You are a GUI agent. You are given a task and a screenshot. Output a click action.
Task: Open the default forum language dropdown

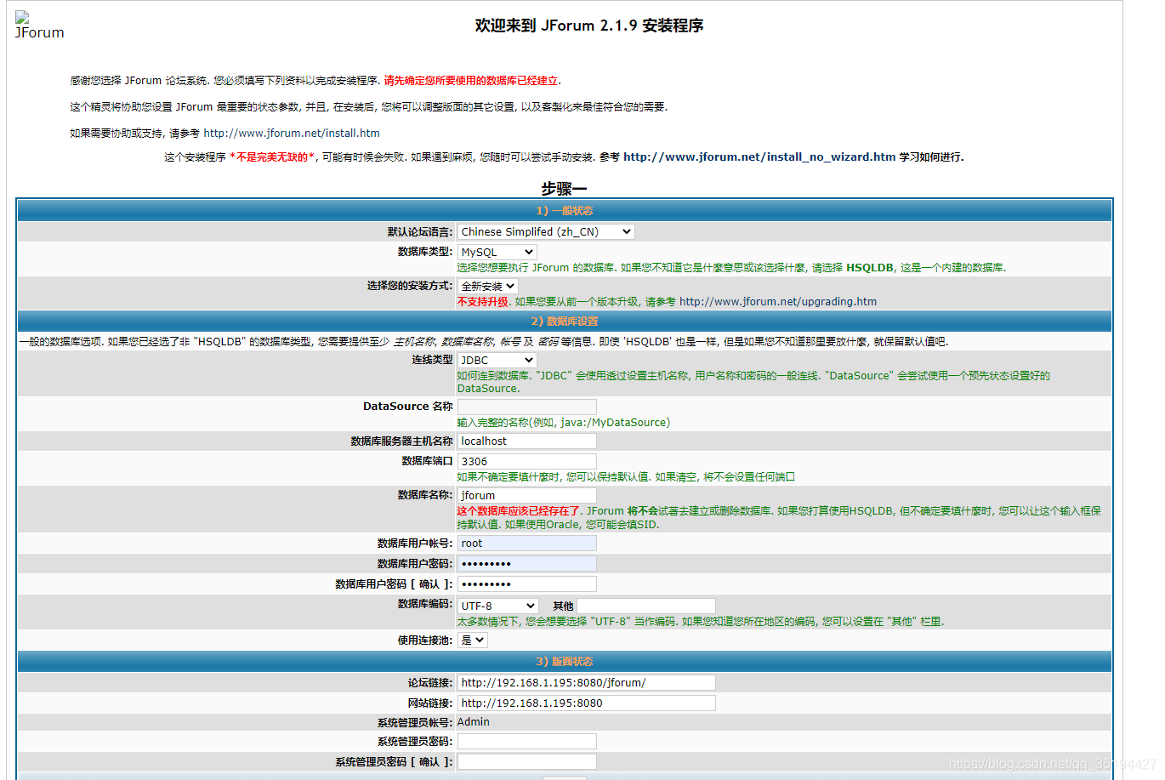click(546, 231)
